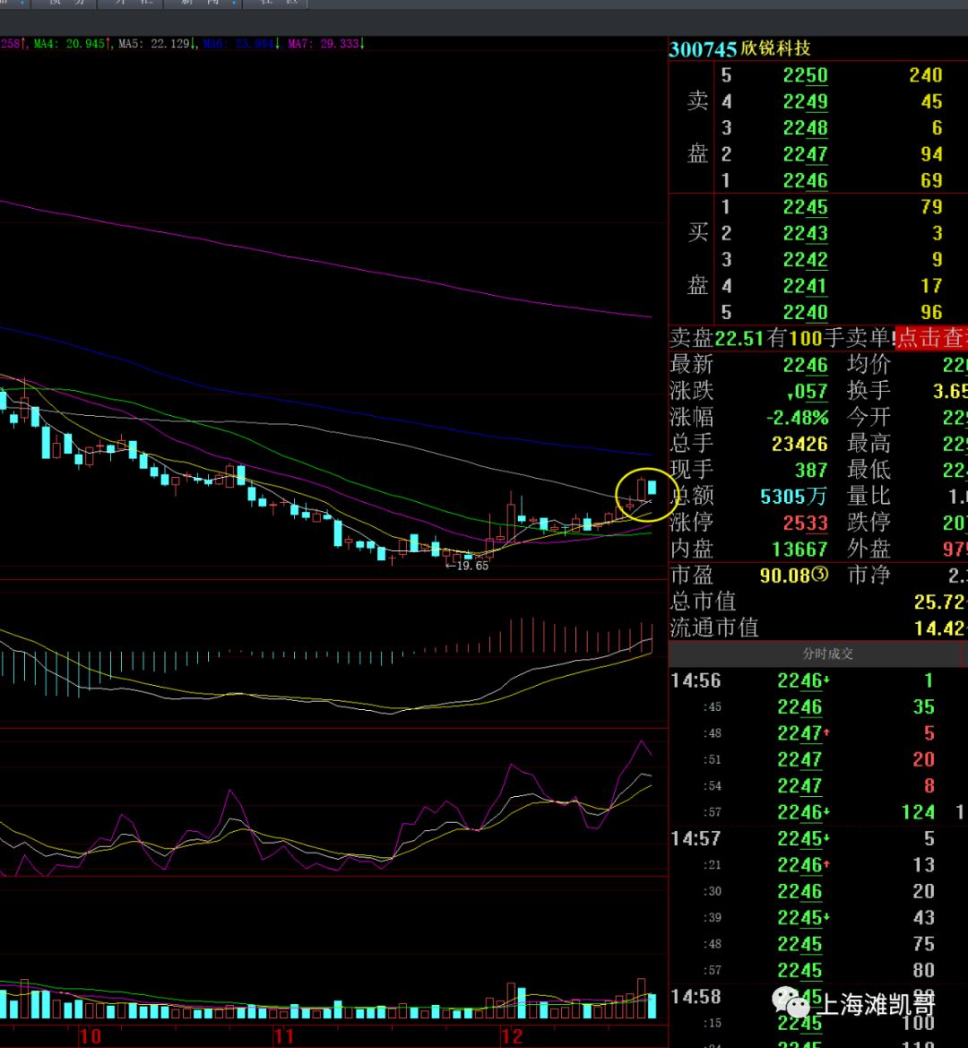
Task: Select buy level 4 price 2241
Action: pos(805,286)
